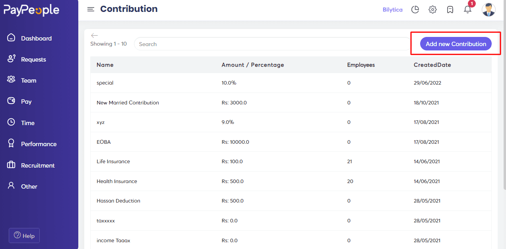506x249 pixels.
Task: Select the 'taxxxxx' row
Action: pos(291,220)
